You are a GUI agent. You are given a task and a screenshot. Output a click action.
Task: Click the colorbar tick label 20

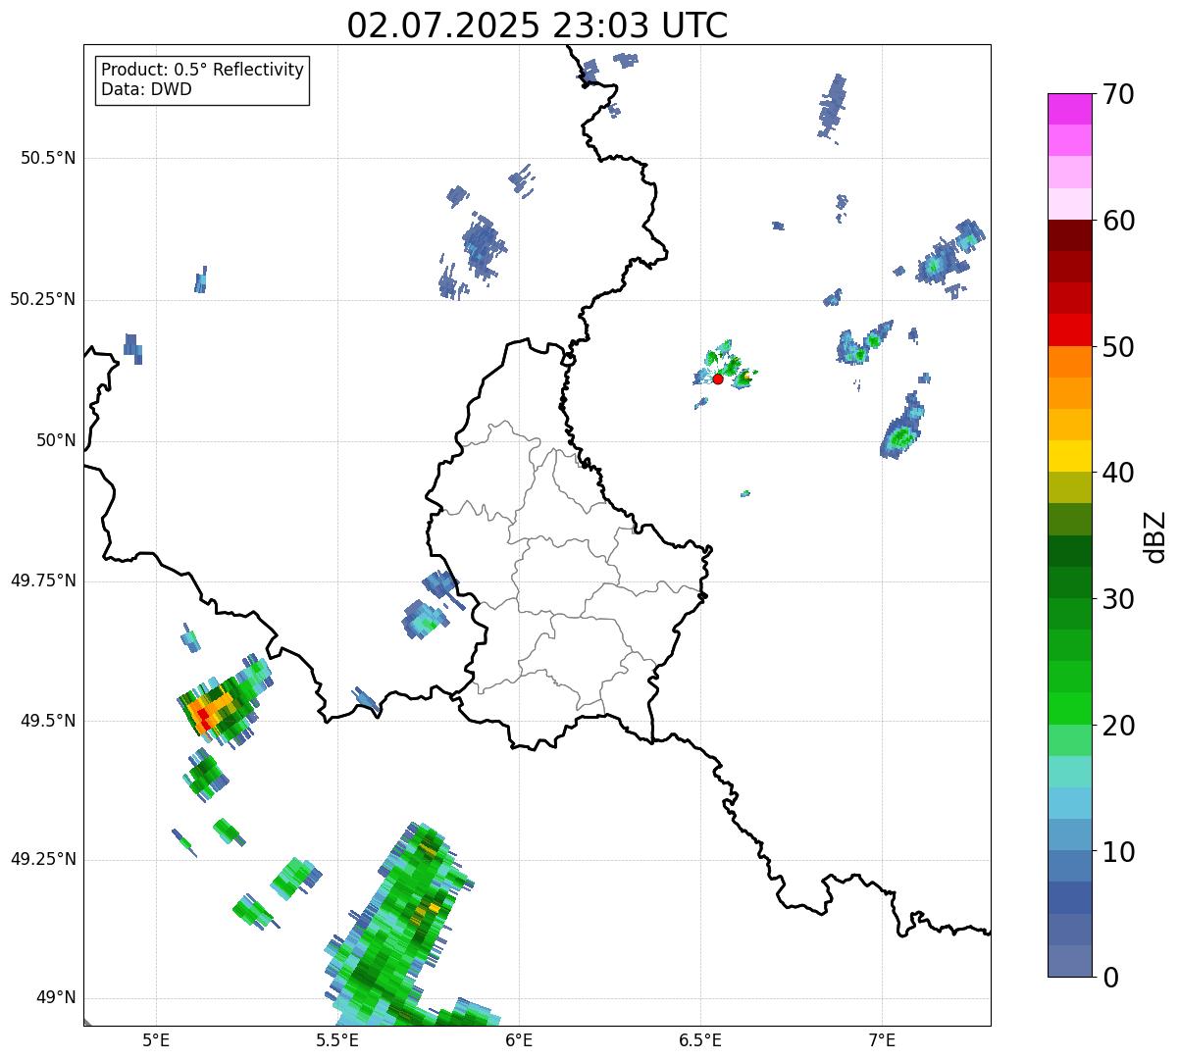(1119, 726)
